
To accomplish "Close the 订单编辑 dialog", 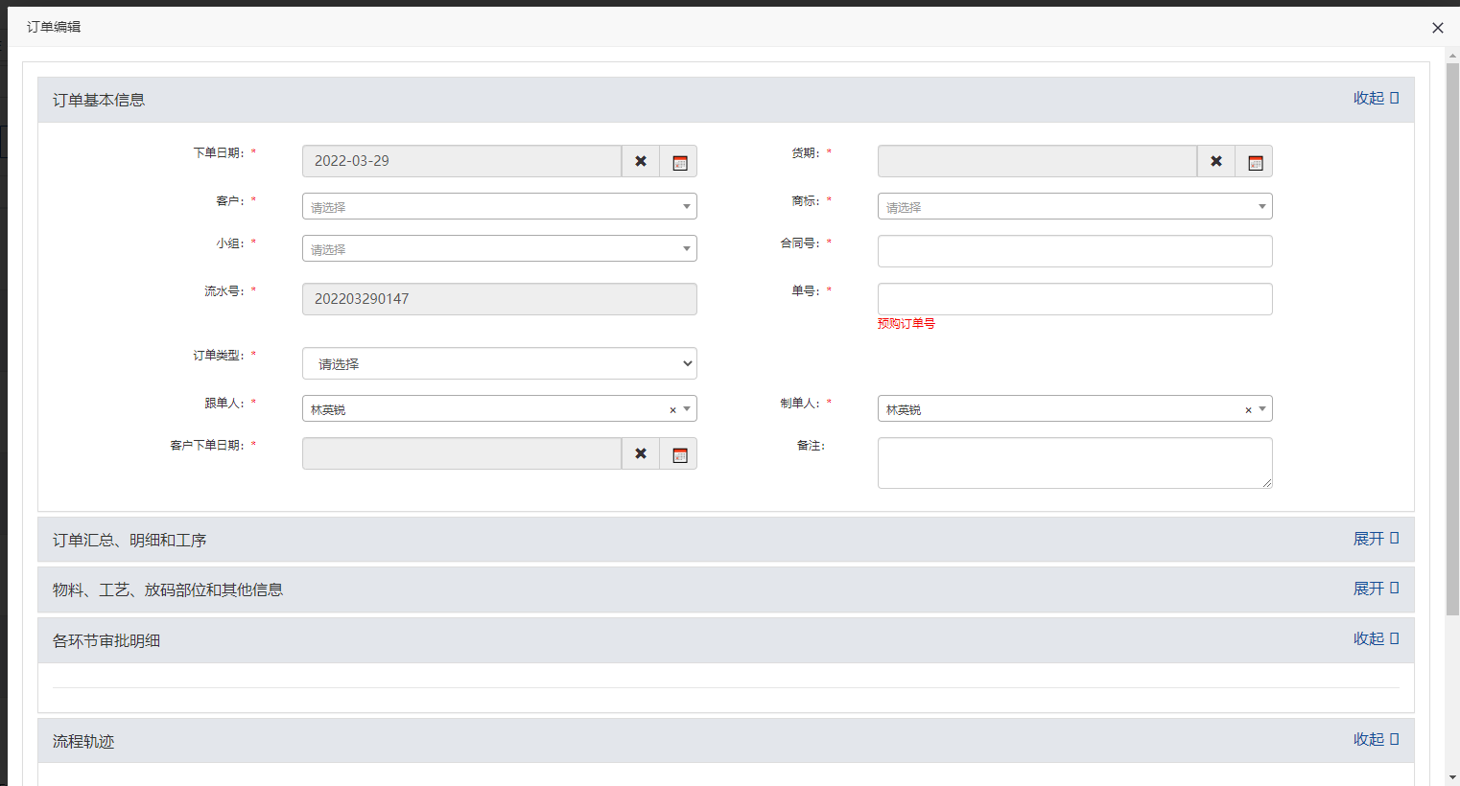I will tap(1437, 28).
